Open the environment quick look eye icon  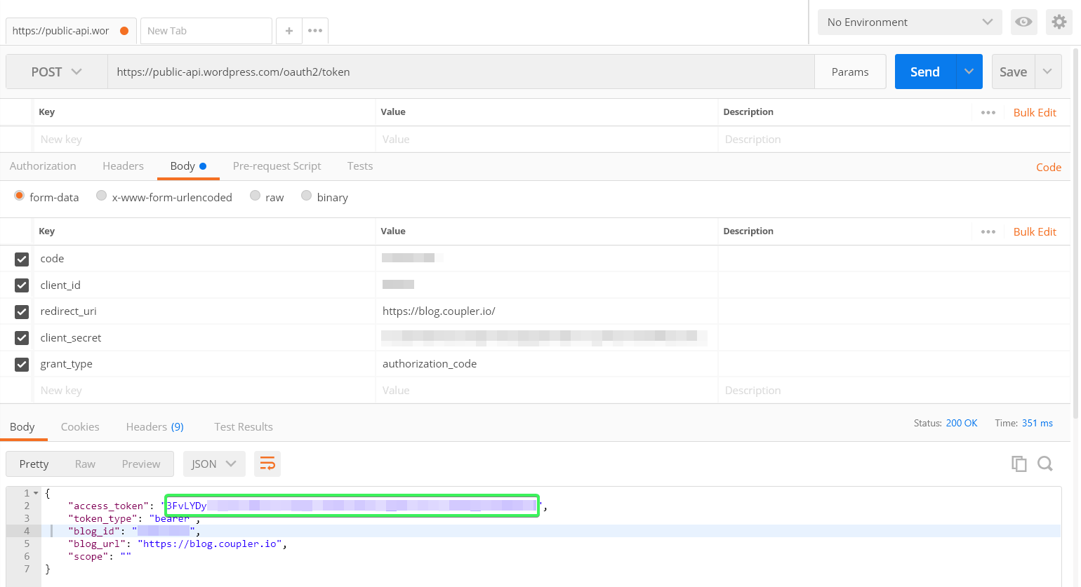click(1023, 22)
